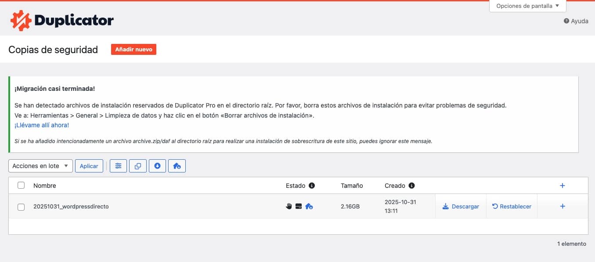
Task: Expand the Opciones de pantalla panel
Action: [x=527, y=6]
